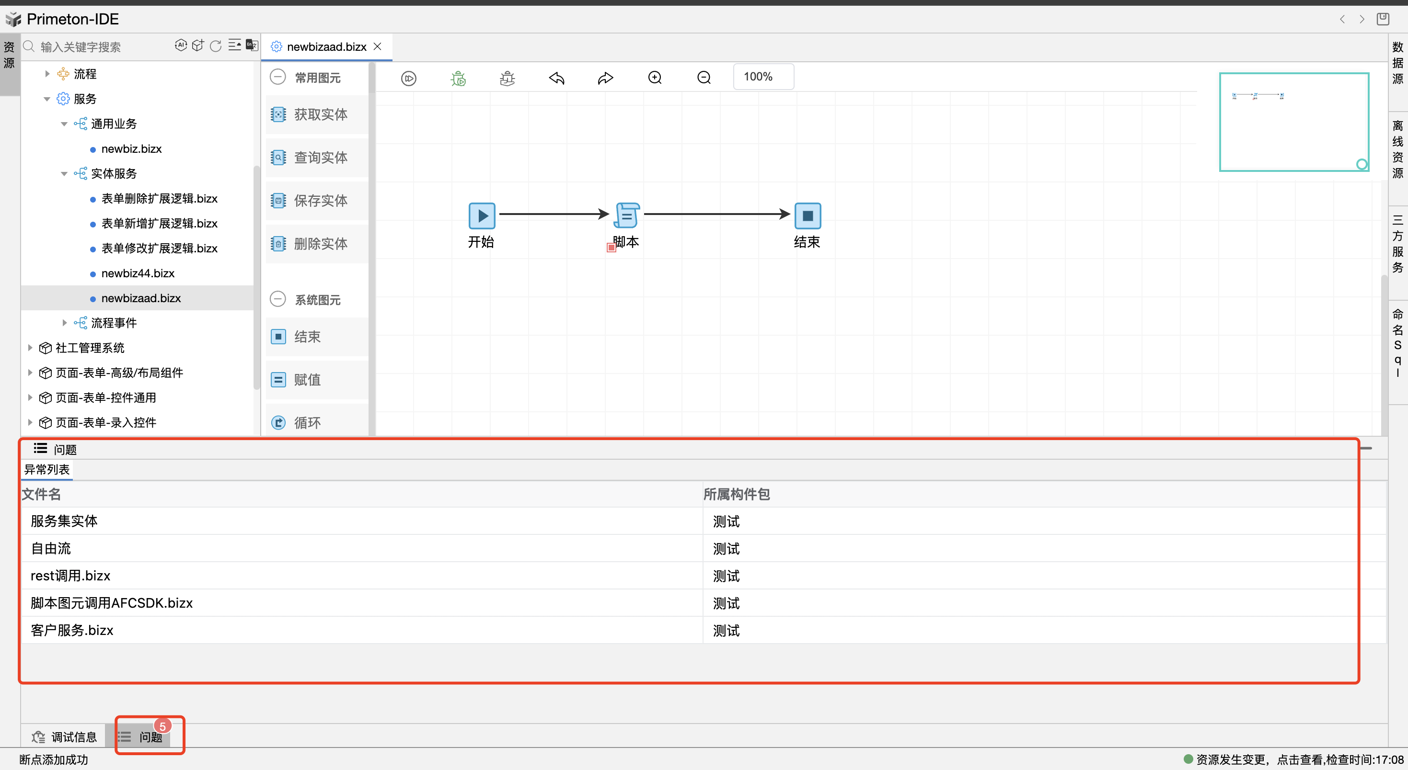
Task: Collapse the 系统图元 palette section
Action: click(277, 299)
